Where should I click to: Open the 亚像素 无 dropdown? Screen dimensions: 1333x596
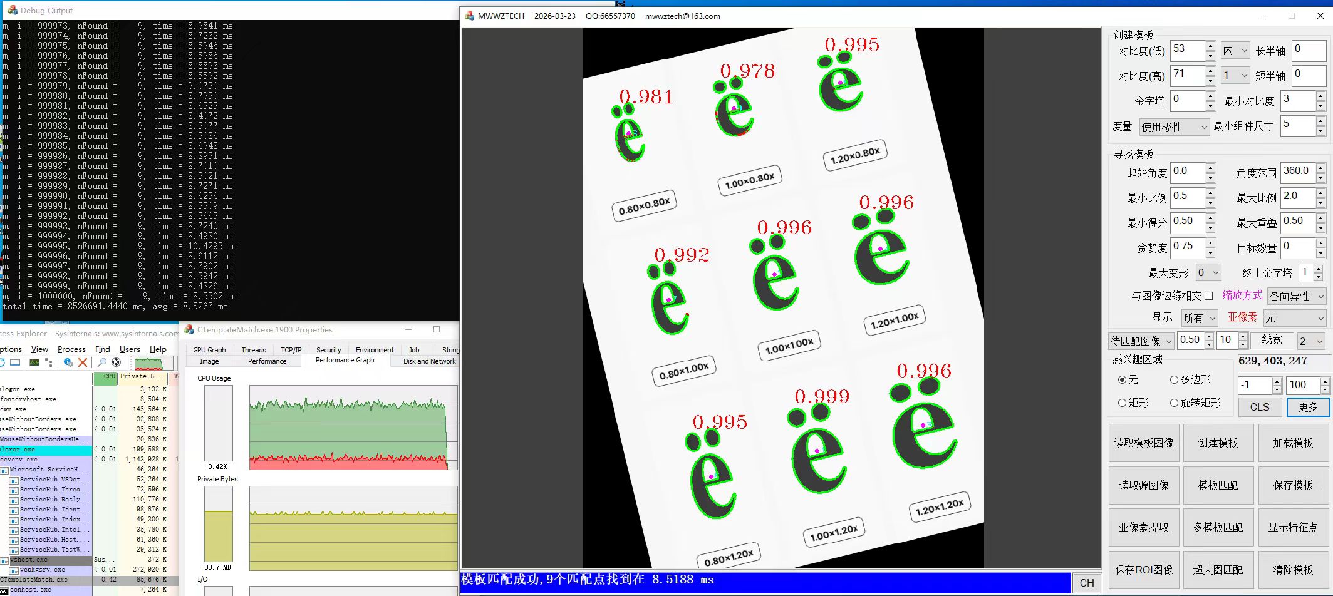point(1295,317)
